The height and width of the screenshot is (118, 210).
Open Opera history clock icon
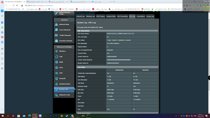pos(2,59)
